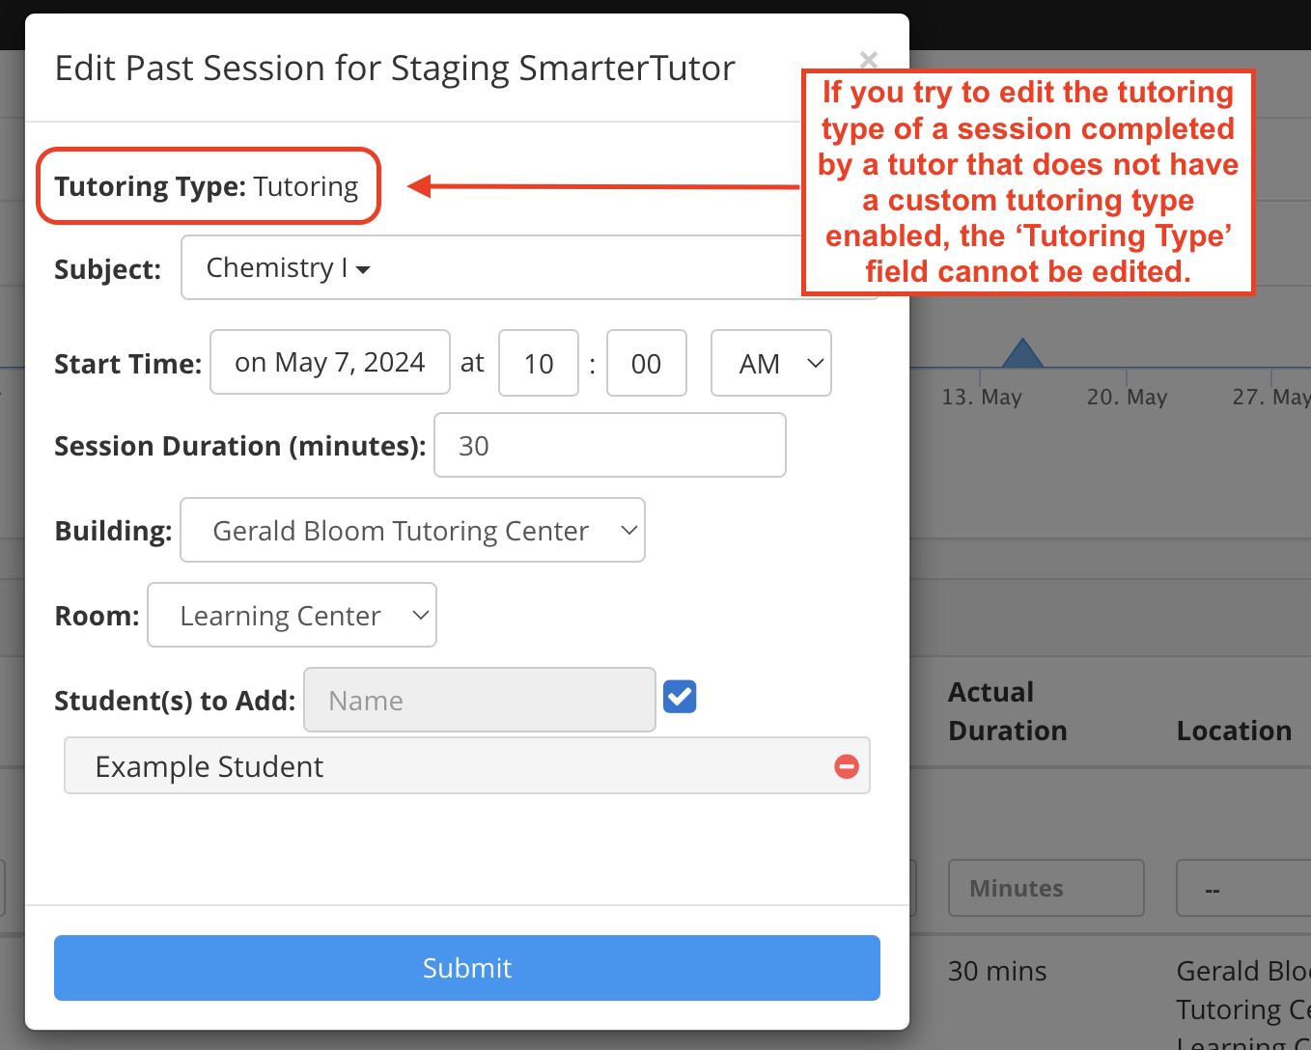The width and height of the screenshot is (1311, 1050).
Task: Submit the edited session
Action: 467,968
